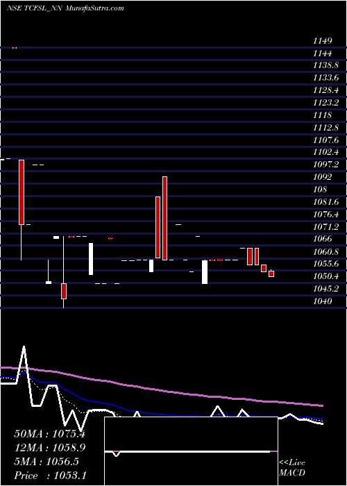Click the 1128.4 price axis label
This screenshot has width=347, height=486.
tap(325, 90)
